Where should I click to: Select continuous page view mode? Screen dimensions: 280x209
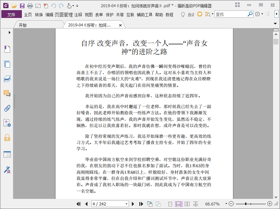[x=178, y=204]
